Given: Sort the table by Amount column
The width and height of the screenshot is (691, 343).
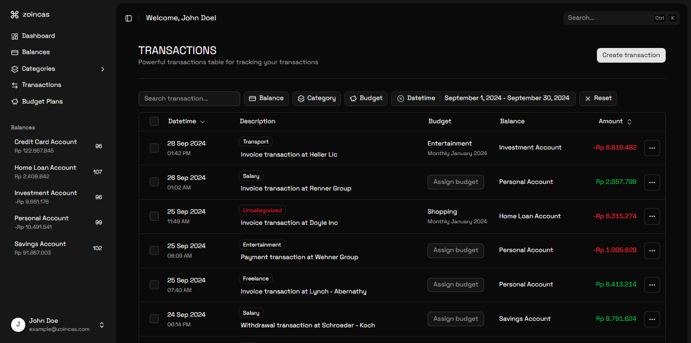Looking at the screenshot, I should (615, 122).
